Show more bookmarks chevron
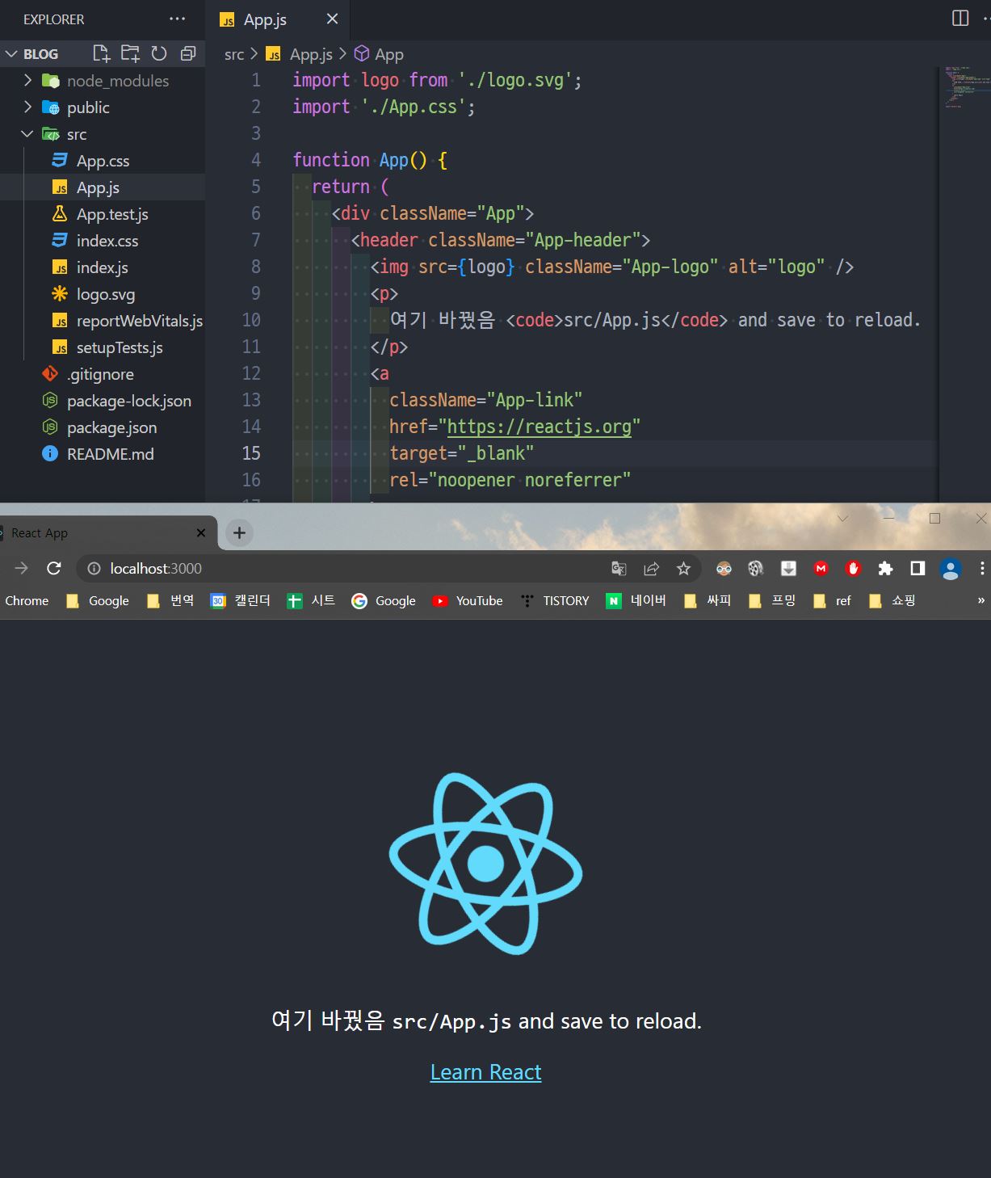 click(981, 601)
